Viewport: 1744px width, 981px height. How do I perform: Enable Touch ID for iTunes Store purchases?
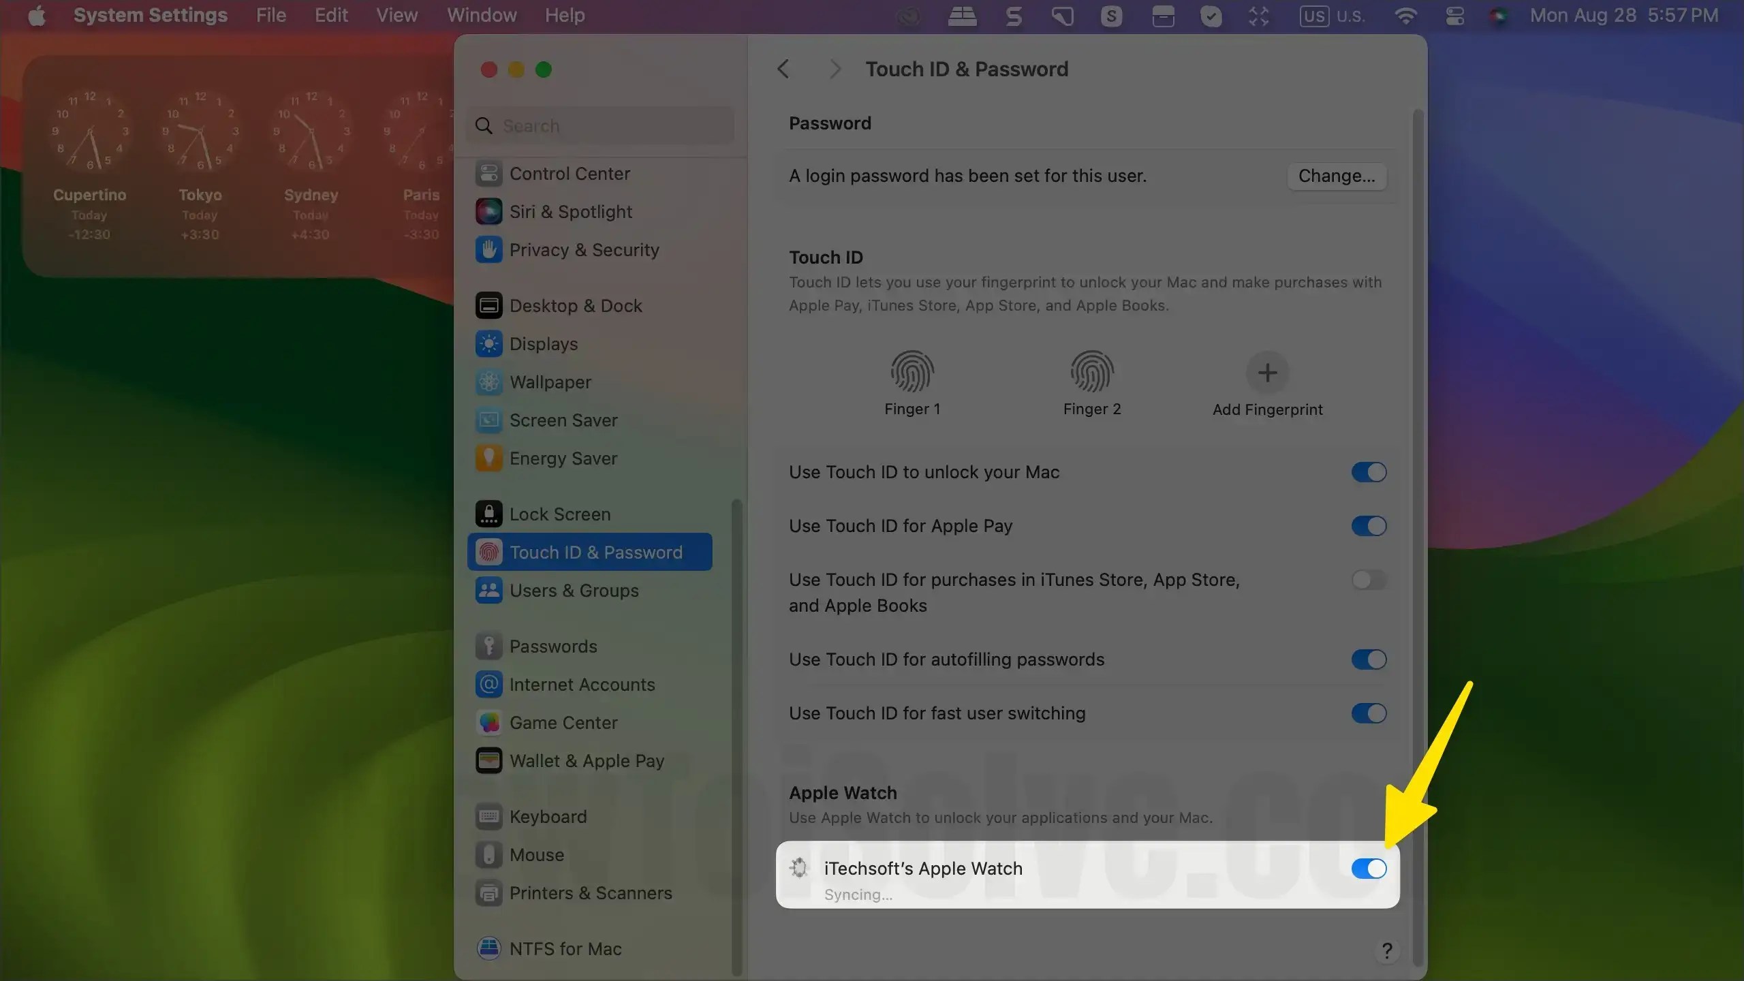[1368, 580]
